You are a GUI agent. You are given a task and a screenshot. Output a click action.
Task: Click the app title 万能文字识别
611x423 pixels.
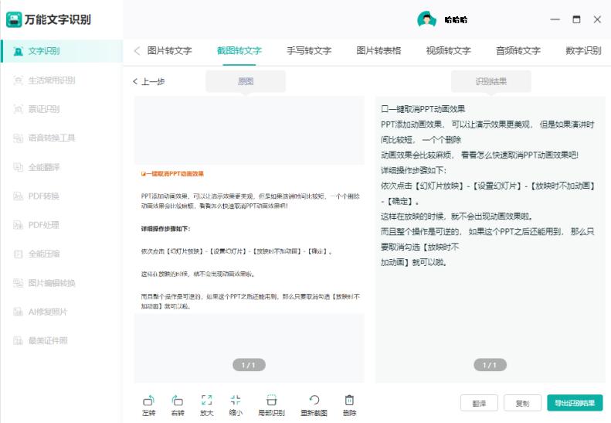(x=58, y=19)
